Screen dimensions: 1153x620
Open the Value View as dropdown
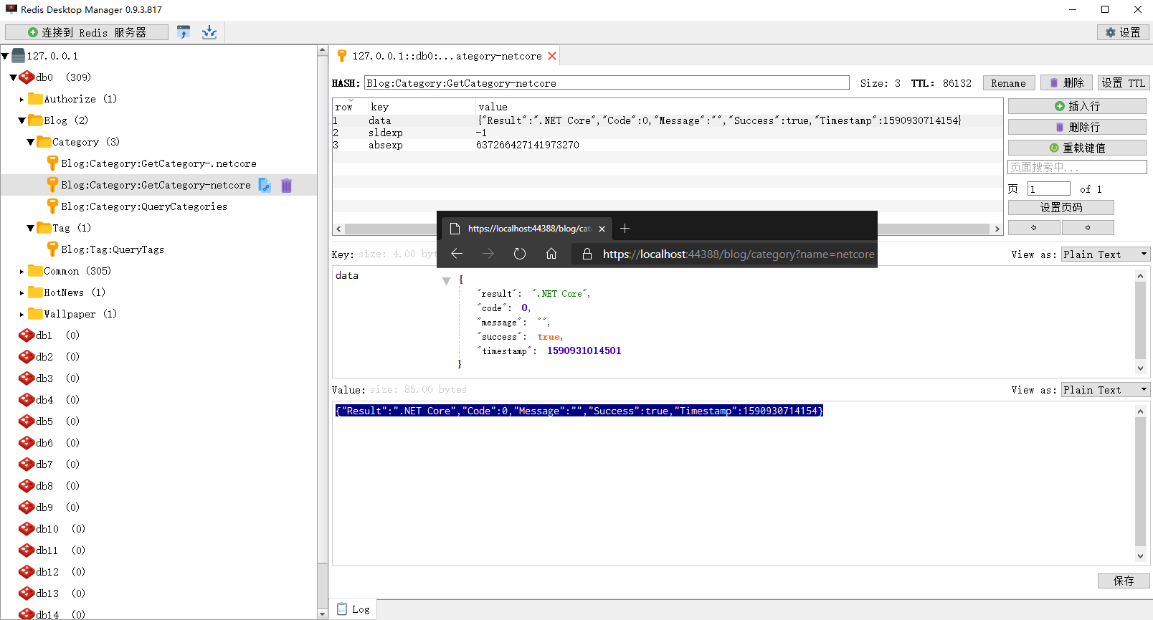(1105, 390)
